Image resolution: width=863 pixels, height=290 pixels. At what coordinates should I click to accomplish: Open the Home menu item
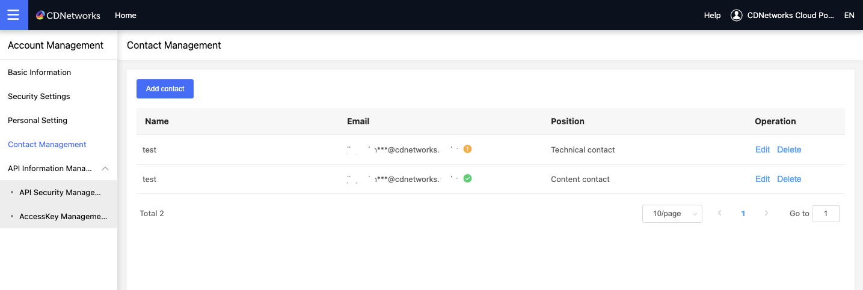click(126, 15)
